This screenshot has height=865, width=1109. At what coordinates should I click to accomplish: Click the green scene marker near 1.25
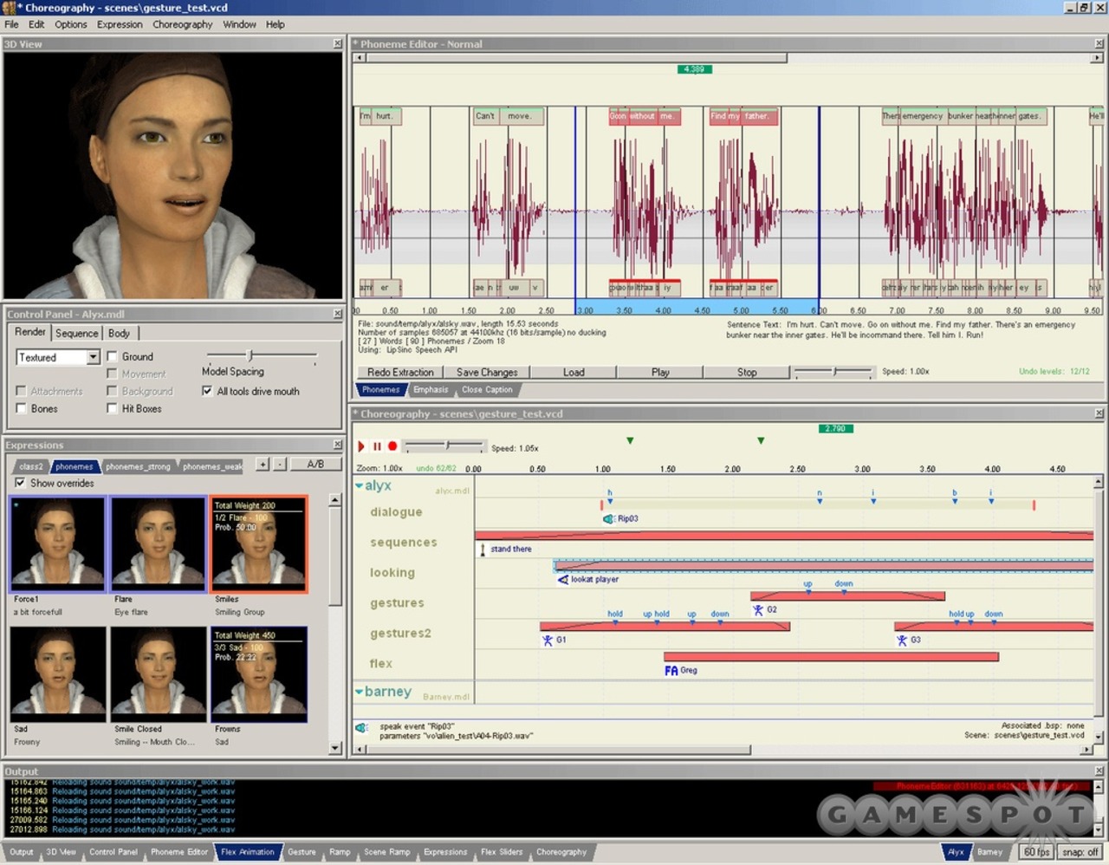630,441
